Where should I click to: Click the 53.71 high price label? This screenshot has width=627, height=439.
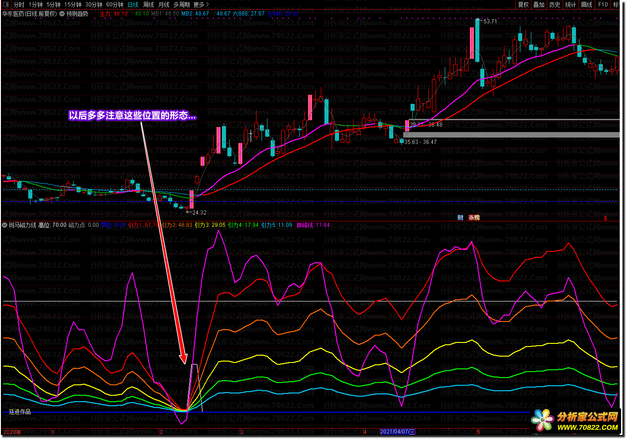pos(490,21)
